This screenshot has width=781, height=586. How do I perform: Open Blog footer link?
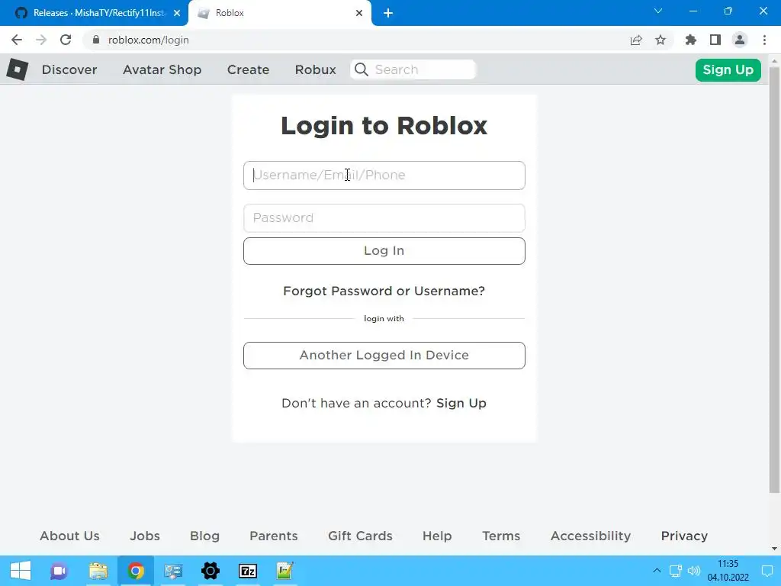(204, 536)
